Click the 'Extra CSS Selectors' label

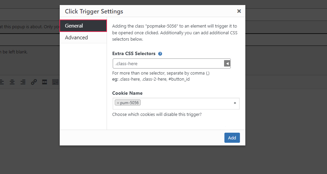point(134,53)
